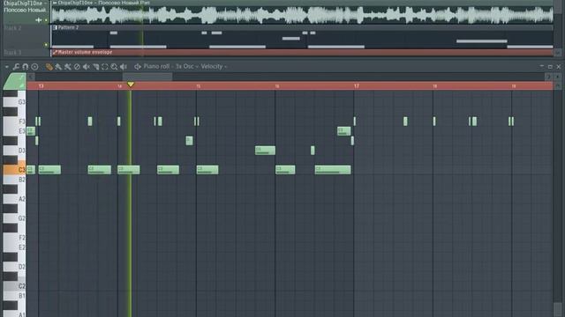Image resolution: width=565 pixels, height=317 pixels.
Task: Select Track 3 header in playlist
Action: 26,53
